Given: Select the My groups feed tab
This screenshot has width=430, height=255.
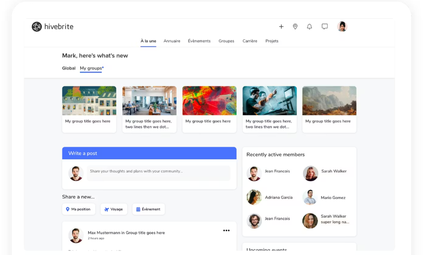Looking at the screenshot, I should [x=92, y=68].
